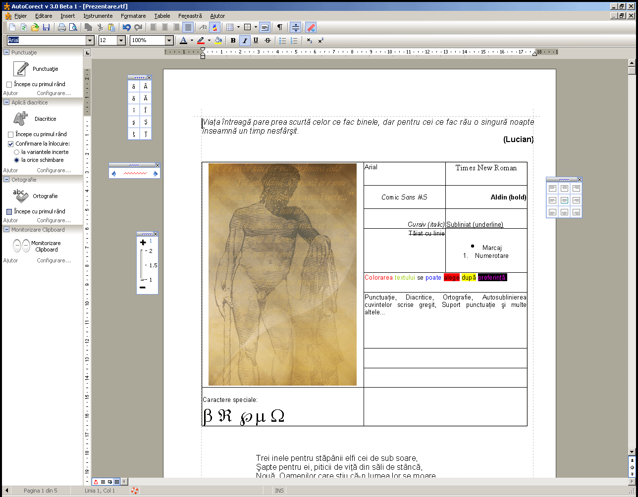Screen dimensions: 638x497
Task: Open the Formatare menu
Action: [133, 16]
